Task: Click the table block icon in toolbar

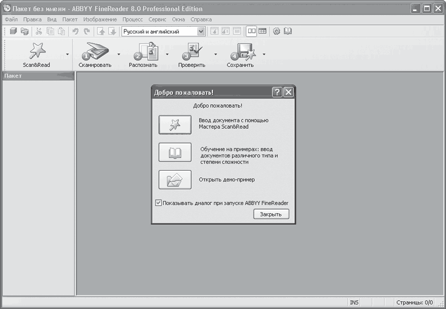Action: pyautogui.click(x=237, y=31)
